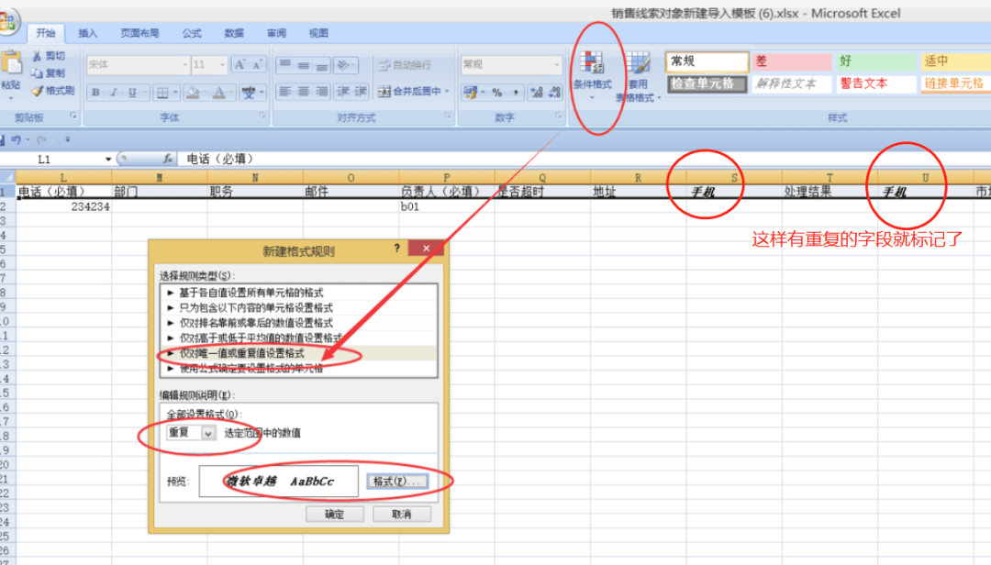Switch to the 审阅 (Review) tab
991x565 pixels.
coord(276,34)
